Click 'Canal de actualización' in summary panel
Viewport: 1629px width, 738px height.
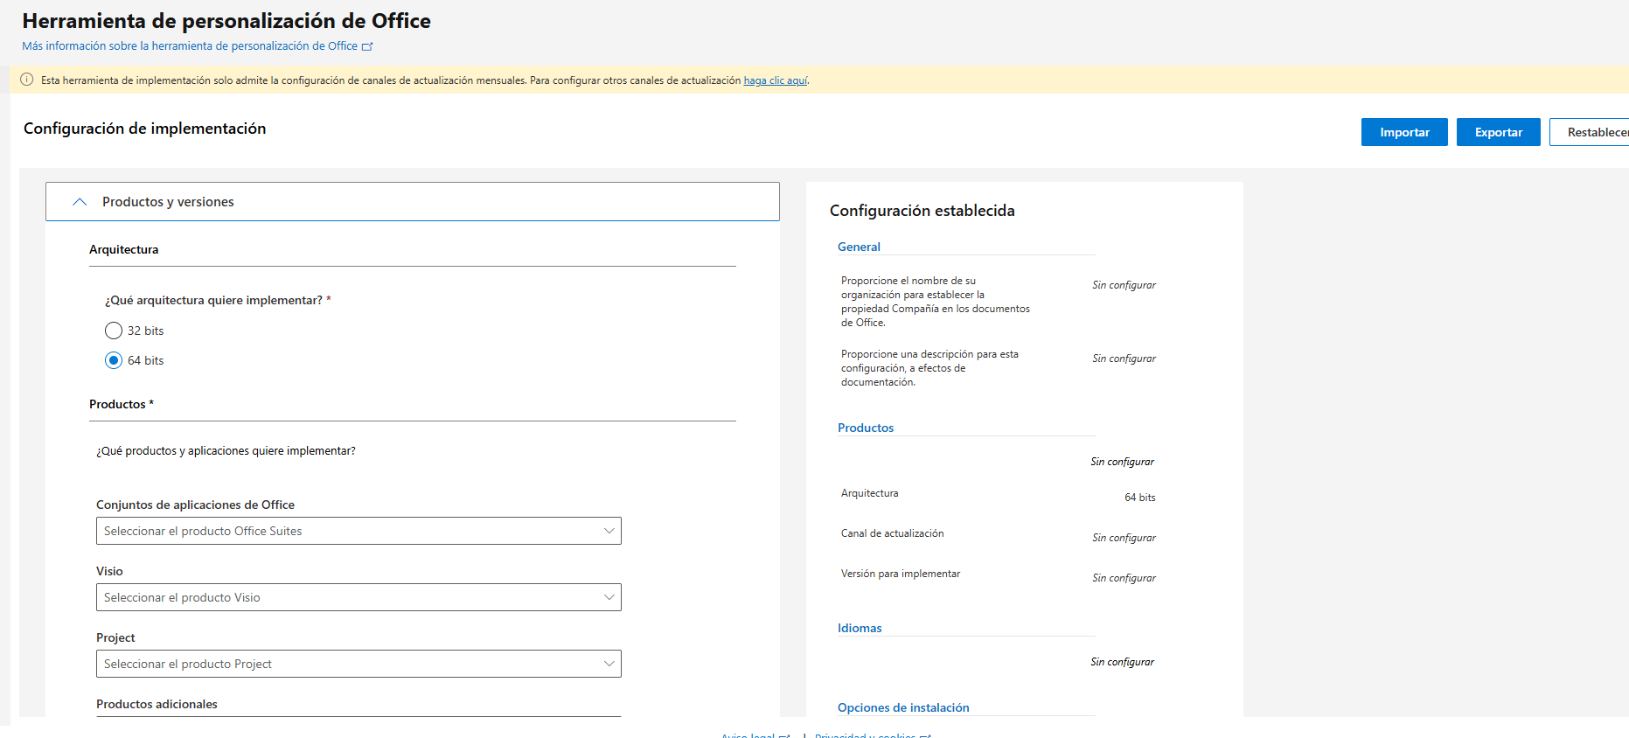coord(893,533)
